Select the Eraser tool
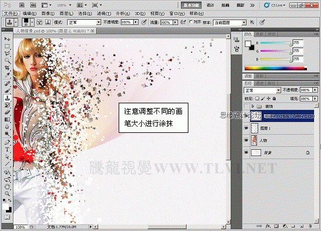Screen dimensions: 321x231 (7, 113)
